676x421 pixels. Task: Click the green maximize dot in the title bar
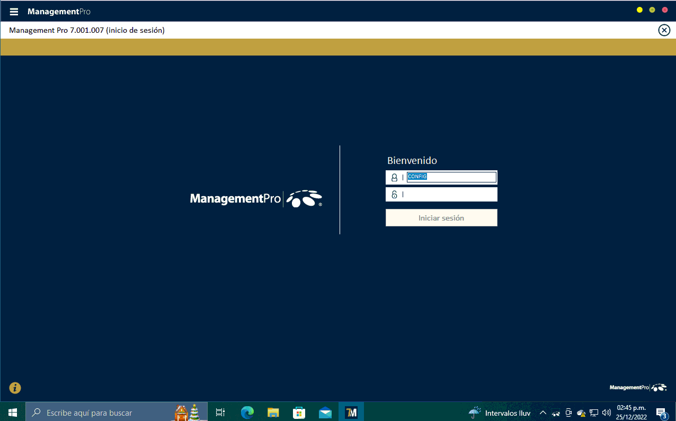[652, 10]
